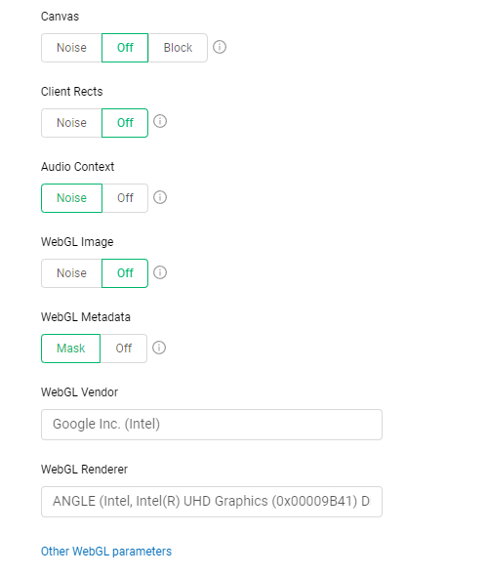Switch Audio Context to Off
The height and width of the screenshot is (575, 487).
click(125, 198)
